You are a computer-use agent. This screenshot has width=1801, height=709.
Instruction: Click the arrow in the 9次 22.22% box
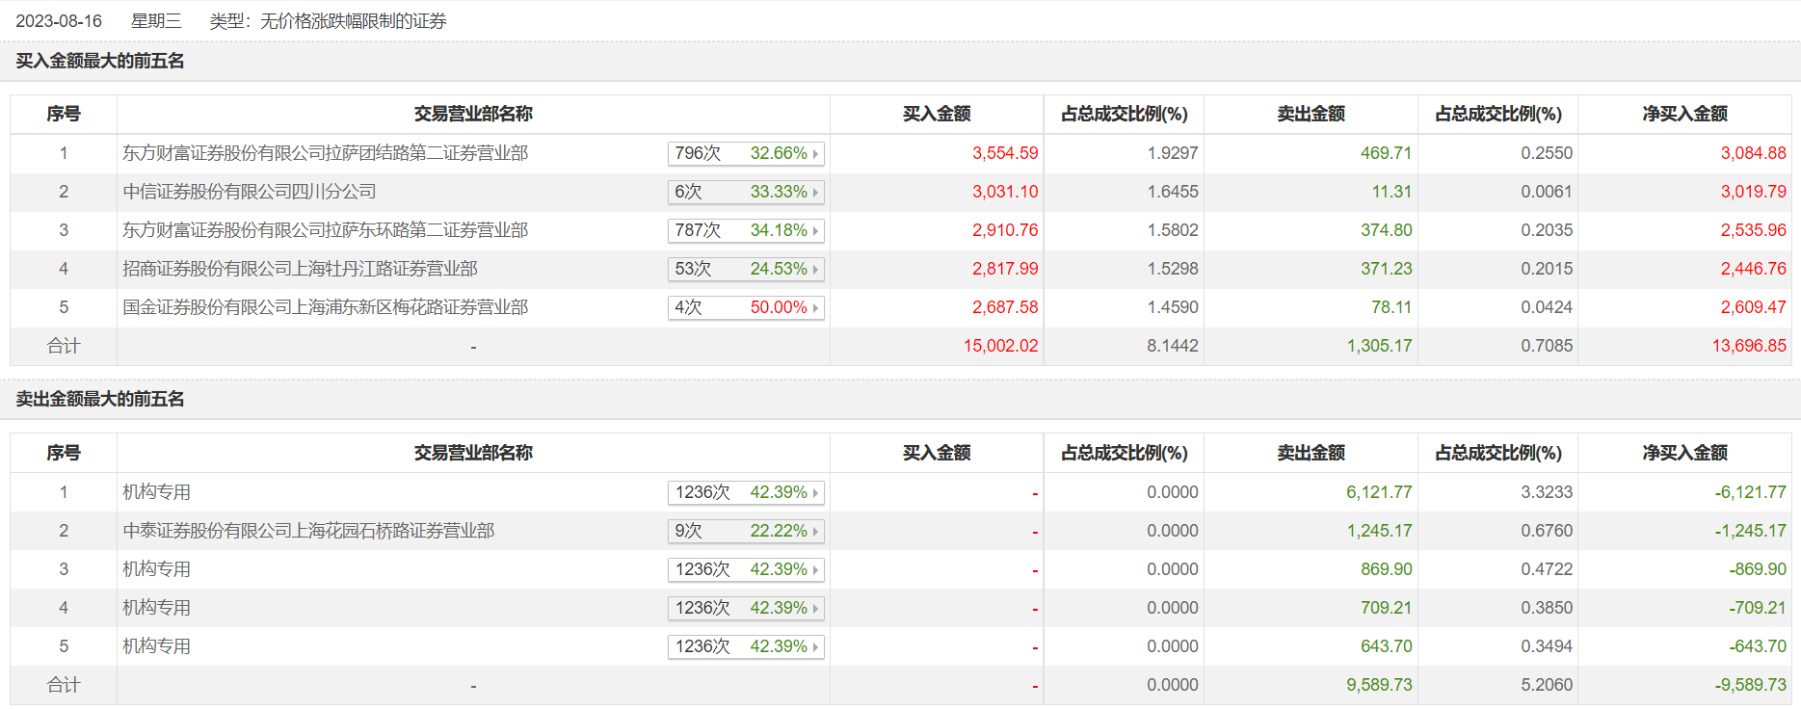click(x=815, y=532)
